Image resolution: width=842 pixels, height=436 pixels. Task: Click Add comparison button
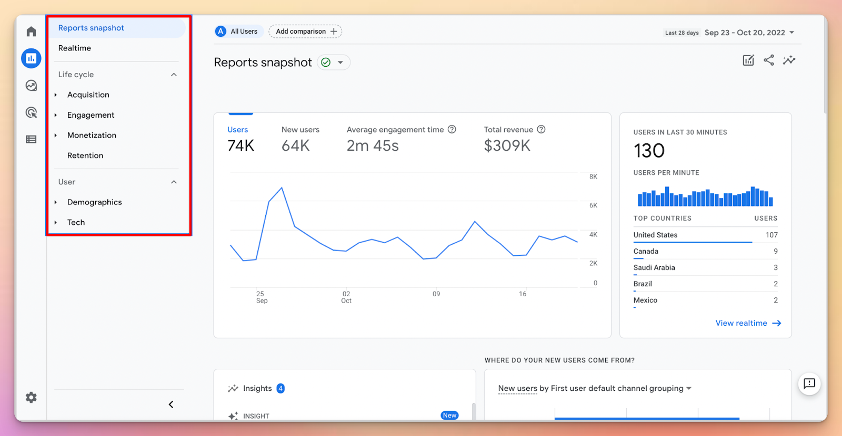click(305, 32)
